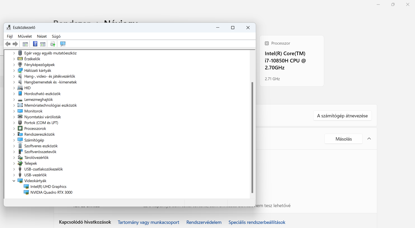Image resolution: width=415 pixels, height=228 pixels.
Task: Collapse the section with chevron beside Másolás
Action: click(369, 139)
